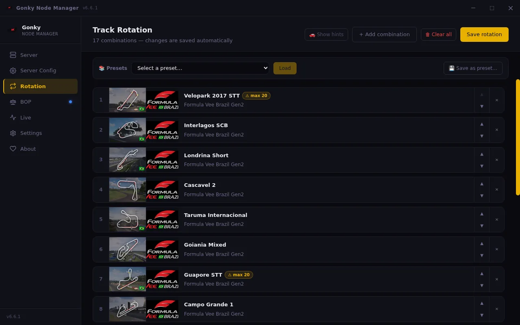The width and height of the screenshot is (520, 325).
Task: Toggle Show hints
Action: 326,35
